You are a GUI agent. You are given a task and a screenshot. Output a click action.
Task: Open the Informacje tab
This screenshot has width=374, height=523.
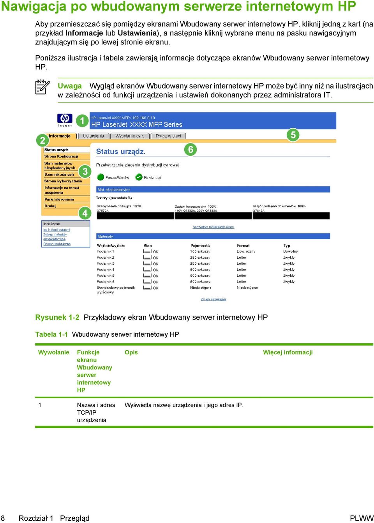tap(59, 136)
